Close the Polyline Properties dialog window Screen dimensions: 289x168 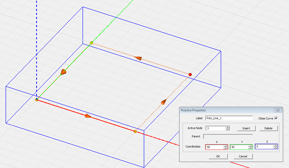pyautogui.click(x=278, y=110)
